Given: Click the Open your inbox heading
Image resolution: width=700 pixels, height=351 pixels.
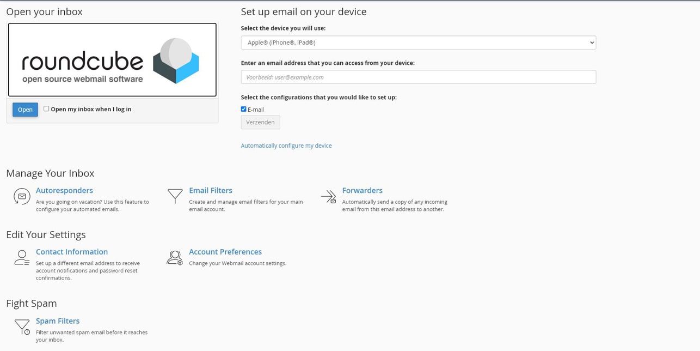Looking at the screenshot, I should pos(44,11).
